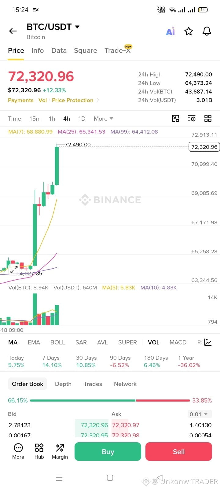Open the More timeframes dropdown

point(104,119)
